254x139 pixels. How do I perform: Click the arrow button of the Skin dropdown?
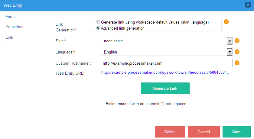(x=230, y=41)
